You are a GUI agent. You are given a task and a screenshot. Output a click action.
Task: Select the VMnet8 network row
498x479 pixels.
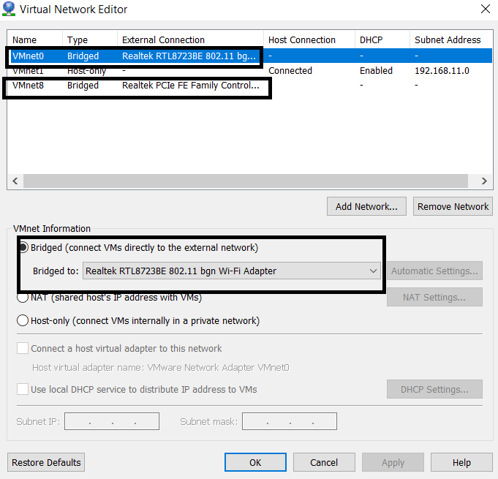point(250,85)
